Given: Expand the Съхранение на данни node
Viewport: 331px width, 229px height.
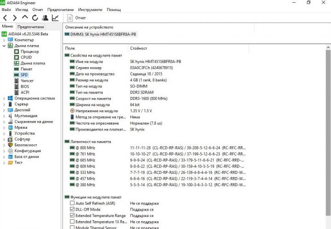Looking at the screenshot, I should 4,122.
